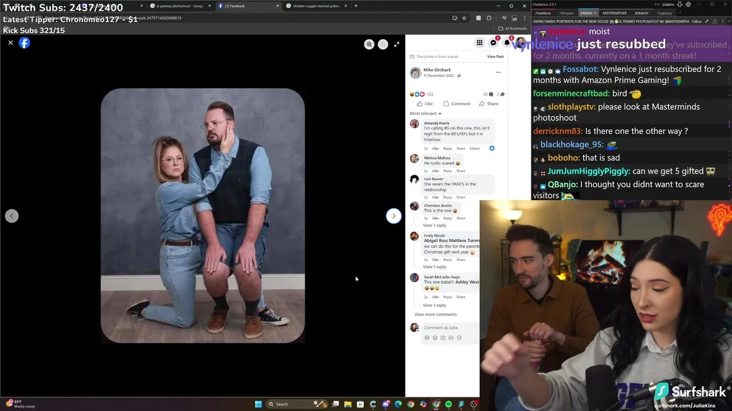The width and height of the screenshot is (732, 411).
Task: Close the Facebook photo viewer
Action: pos(10,43)
